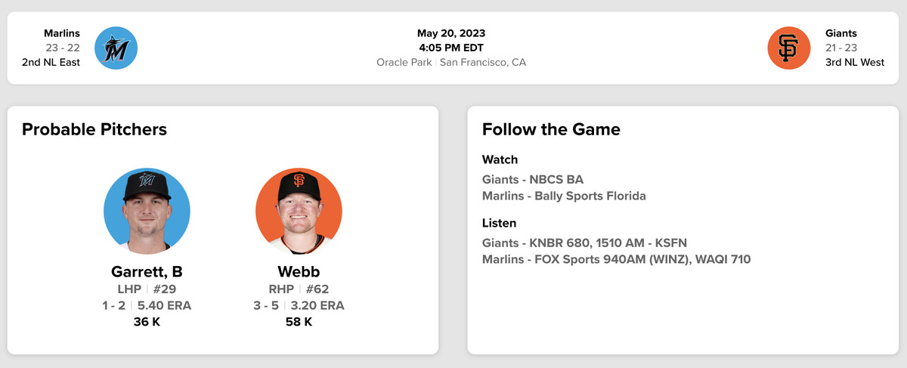Click the Probable Pitchers heading
The width and height of the screenshot is (907, 368).
[x=94, y=129]
